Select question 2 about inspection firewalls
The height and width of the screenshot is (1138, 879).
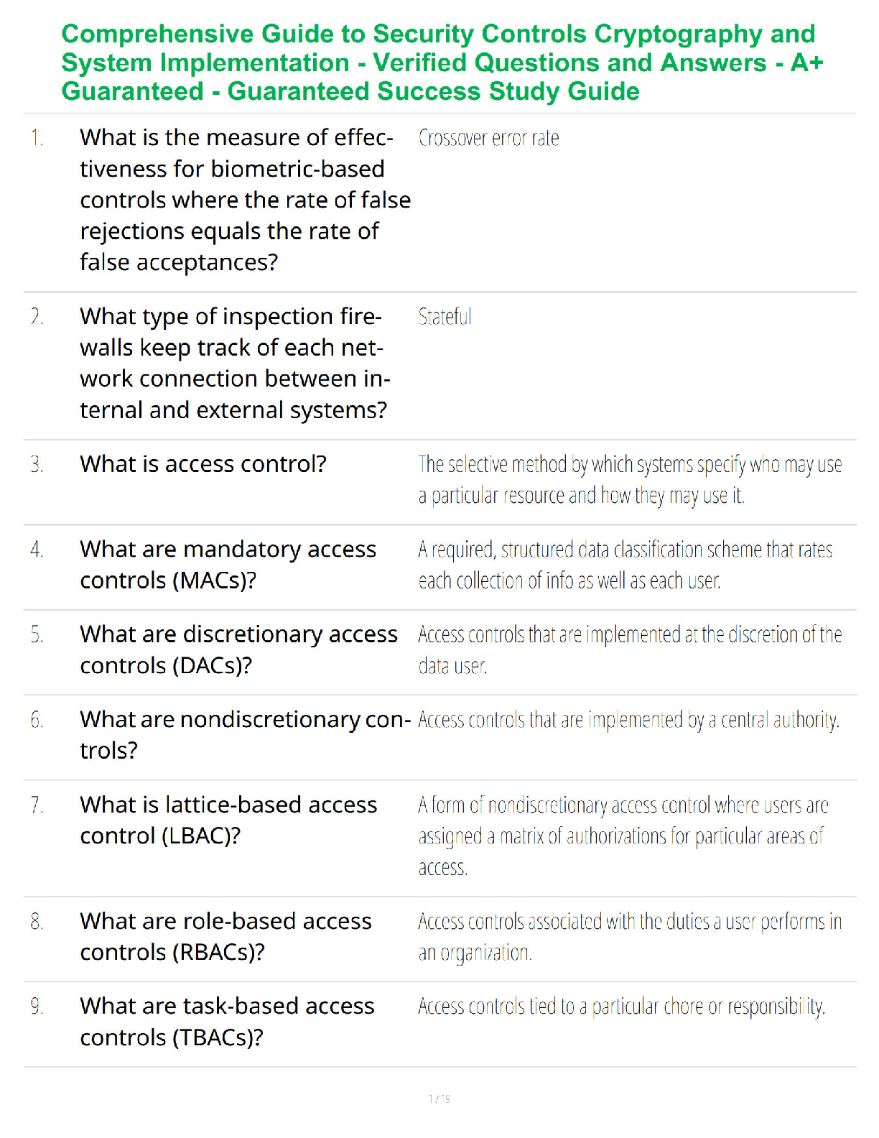(x=235, y=363)
